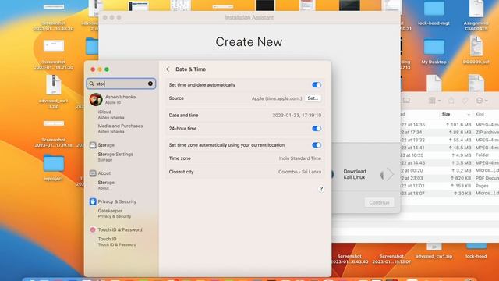Click Finder tags toolbar icon
The height and width of the screenshot is (281, 499).
465,101
